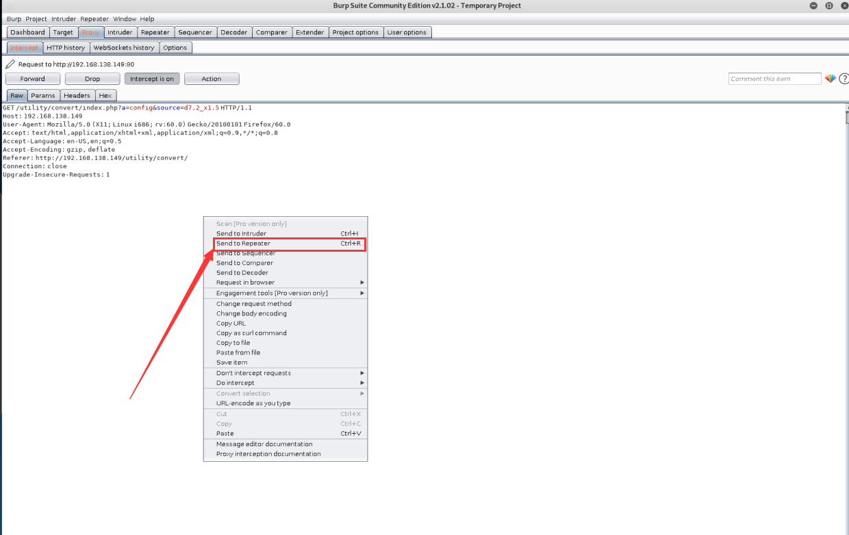Viewport: 849px width, 535px height.
Task: Switch to the Dashboard tab
Action: (x=27, y=32)
